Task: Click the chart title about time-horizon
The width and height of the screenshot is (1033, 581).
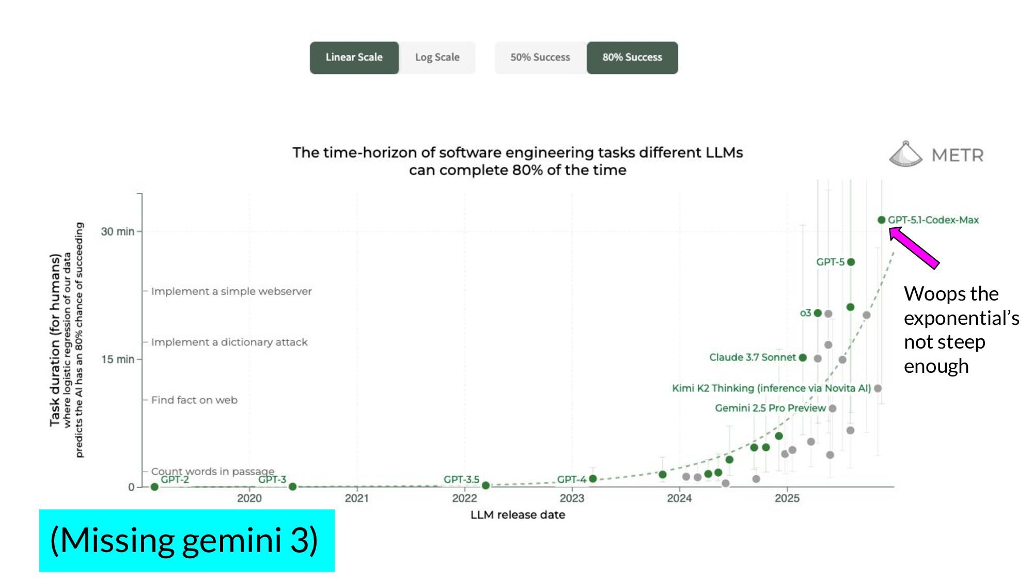Action: pos(518,161)
